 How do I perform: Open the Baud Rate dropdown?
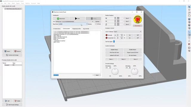(73, 24)
